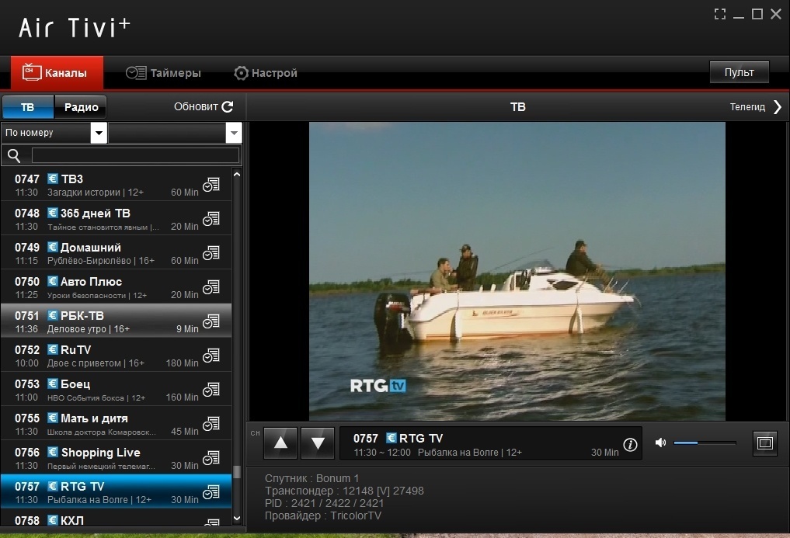Select channel 0753 Боец
Image resolution: width=790 pixels, height=538 pixels.
click(117, 390)
